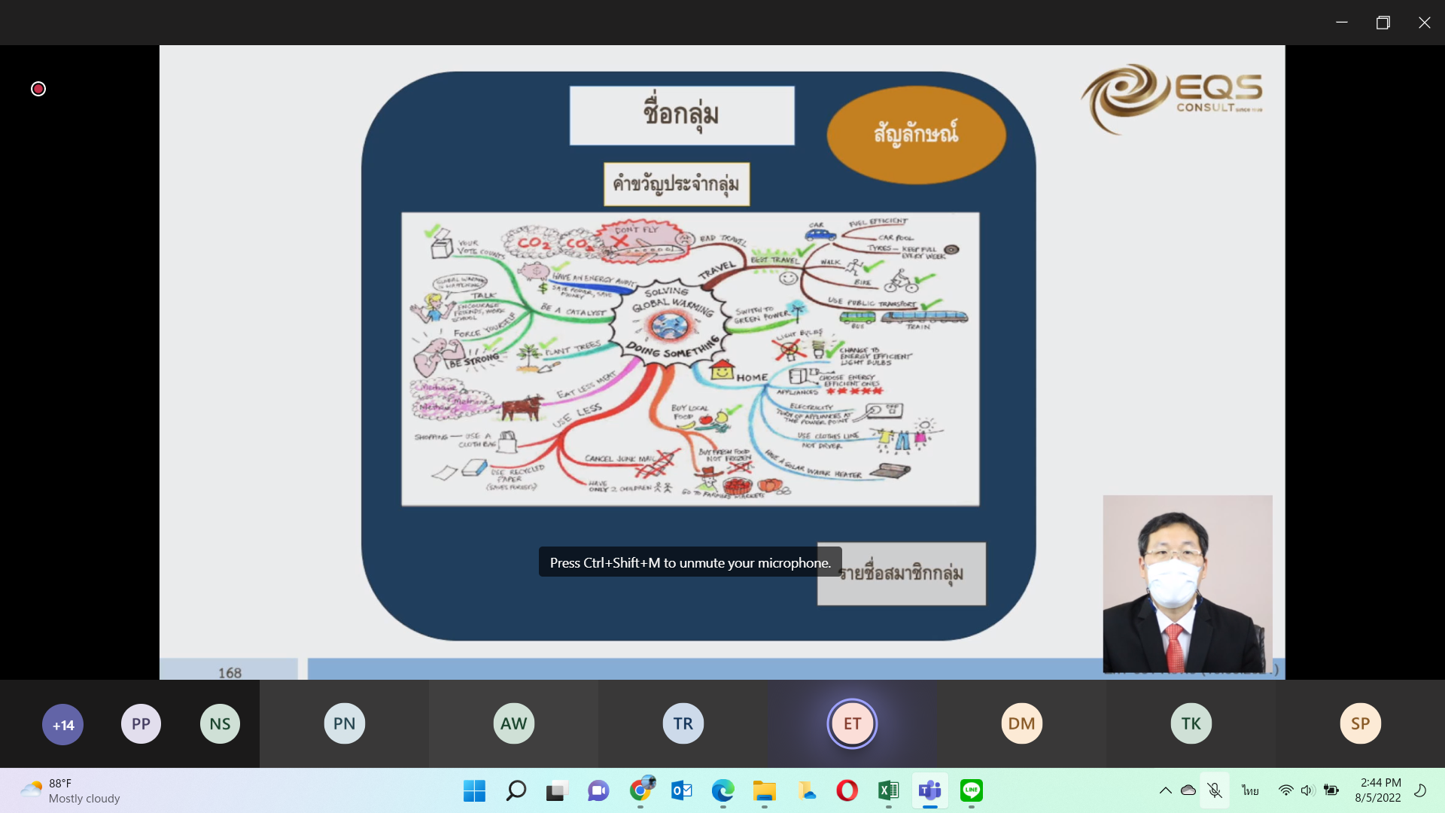Select participant avatar PP
Screen dimensions: 1445x813
pos(141,723)
